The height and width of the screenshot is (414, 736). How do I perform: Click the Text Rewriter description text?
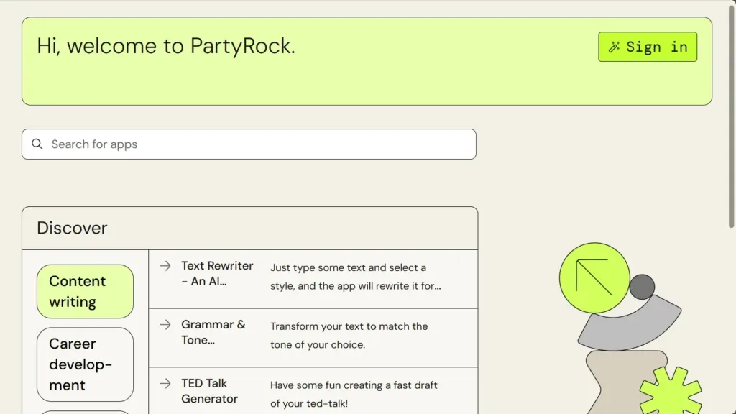pos(355,277)
